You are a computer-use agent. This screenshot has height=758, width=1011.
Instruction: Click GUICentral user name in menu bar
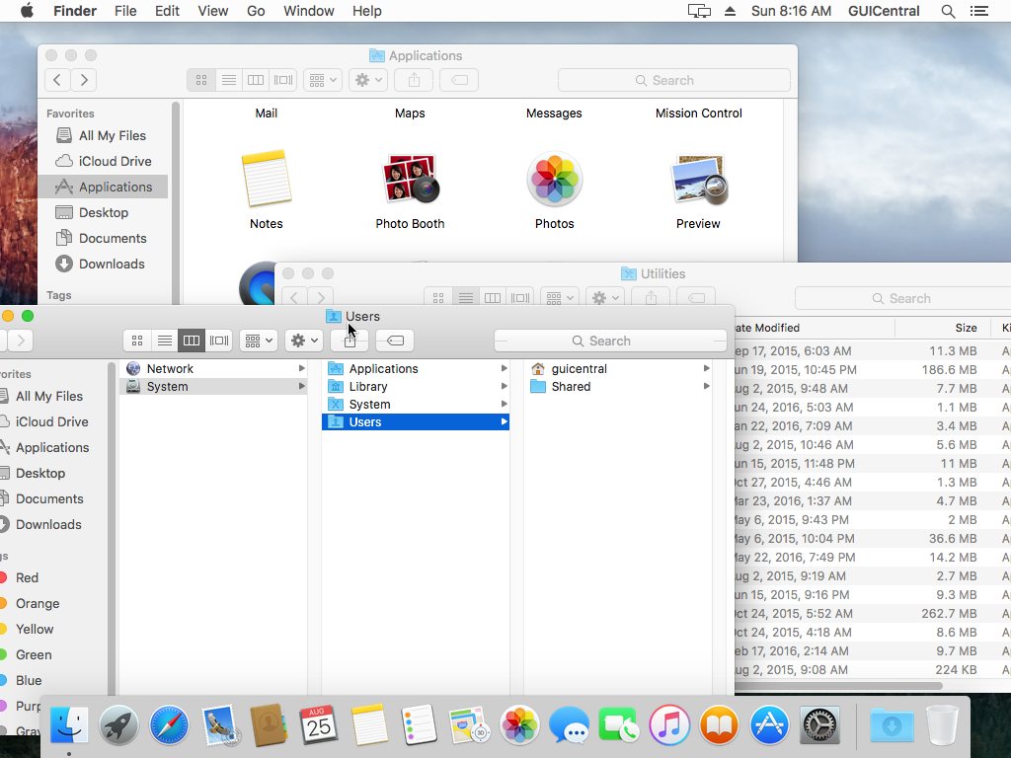[x=884, y=11]
